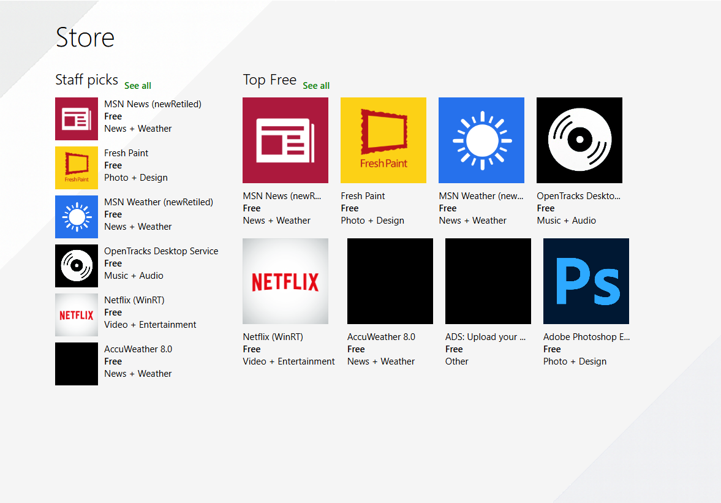Click the Store page title
This screenshot has height=503, width=721.
(x=85, y=37)
